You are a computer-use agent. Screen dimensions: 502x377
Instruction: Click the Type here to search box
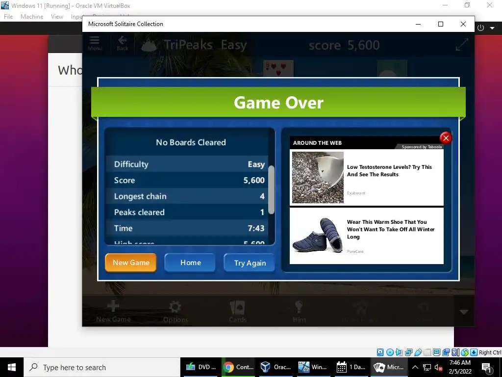point(102,367)
